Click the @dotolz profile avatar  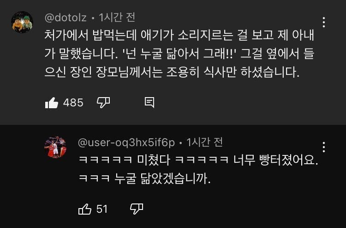coord(22,23)
